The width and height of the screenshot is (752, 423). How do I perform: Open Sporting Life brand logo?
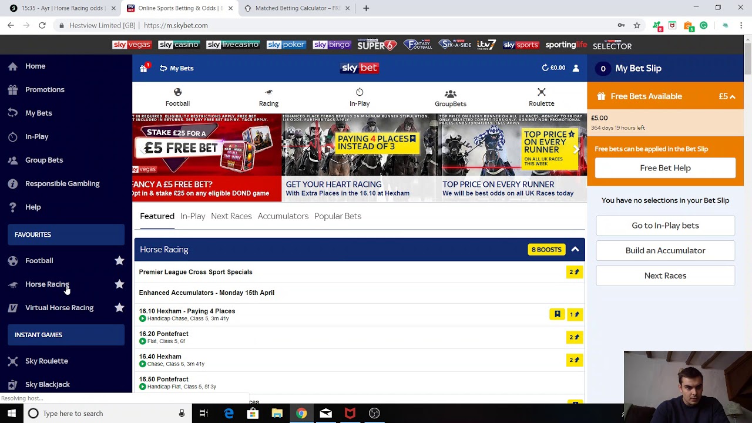point(566,45)
